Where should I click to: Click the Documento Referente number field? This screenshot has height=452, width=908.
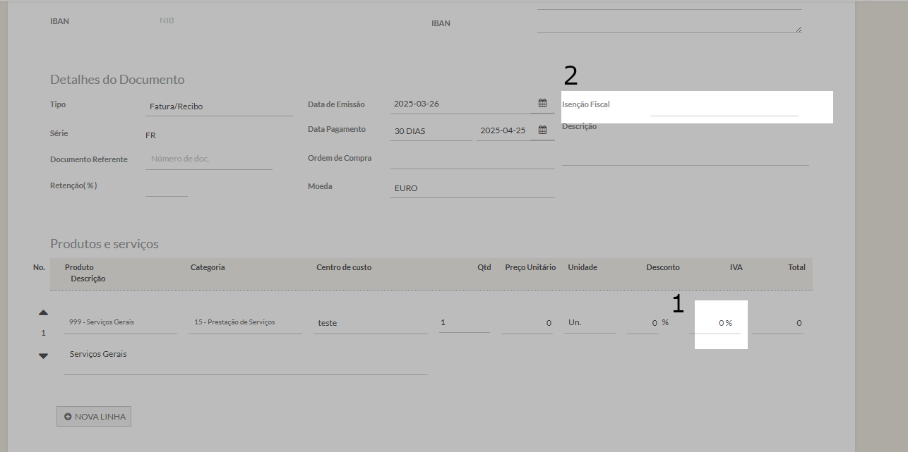(208, 159)
